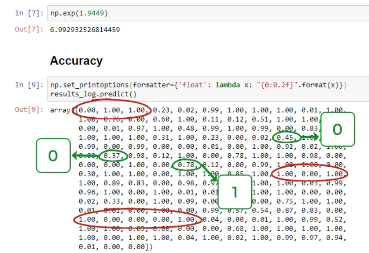Screen dimensions: 369x253
Task: Click the green 0 box on the right
Action: (337, 129)
